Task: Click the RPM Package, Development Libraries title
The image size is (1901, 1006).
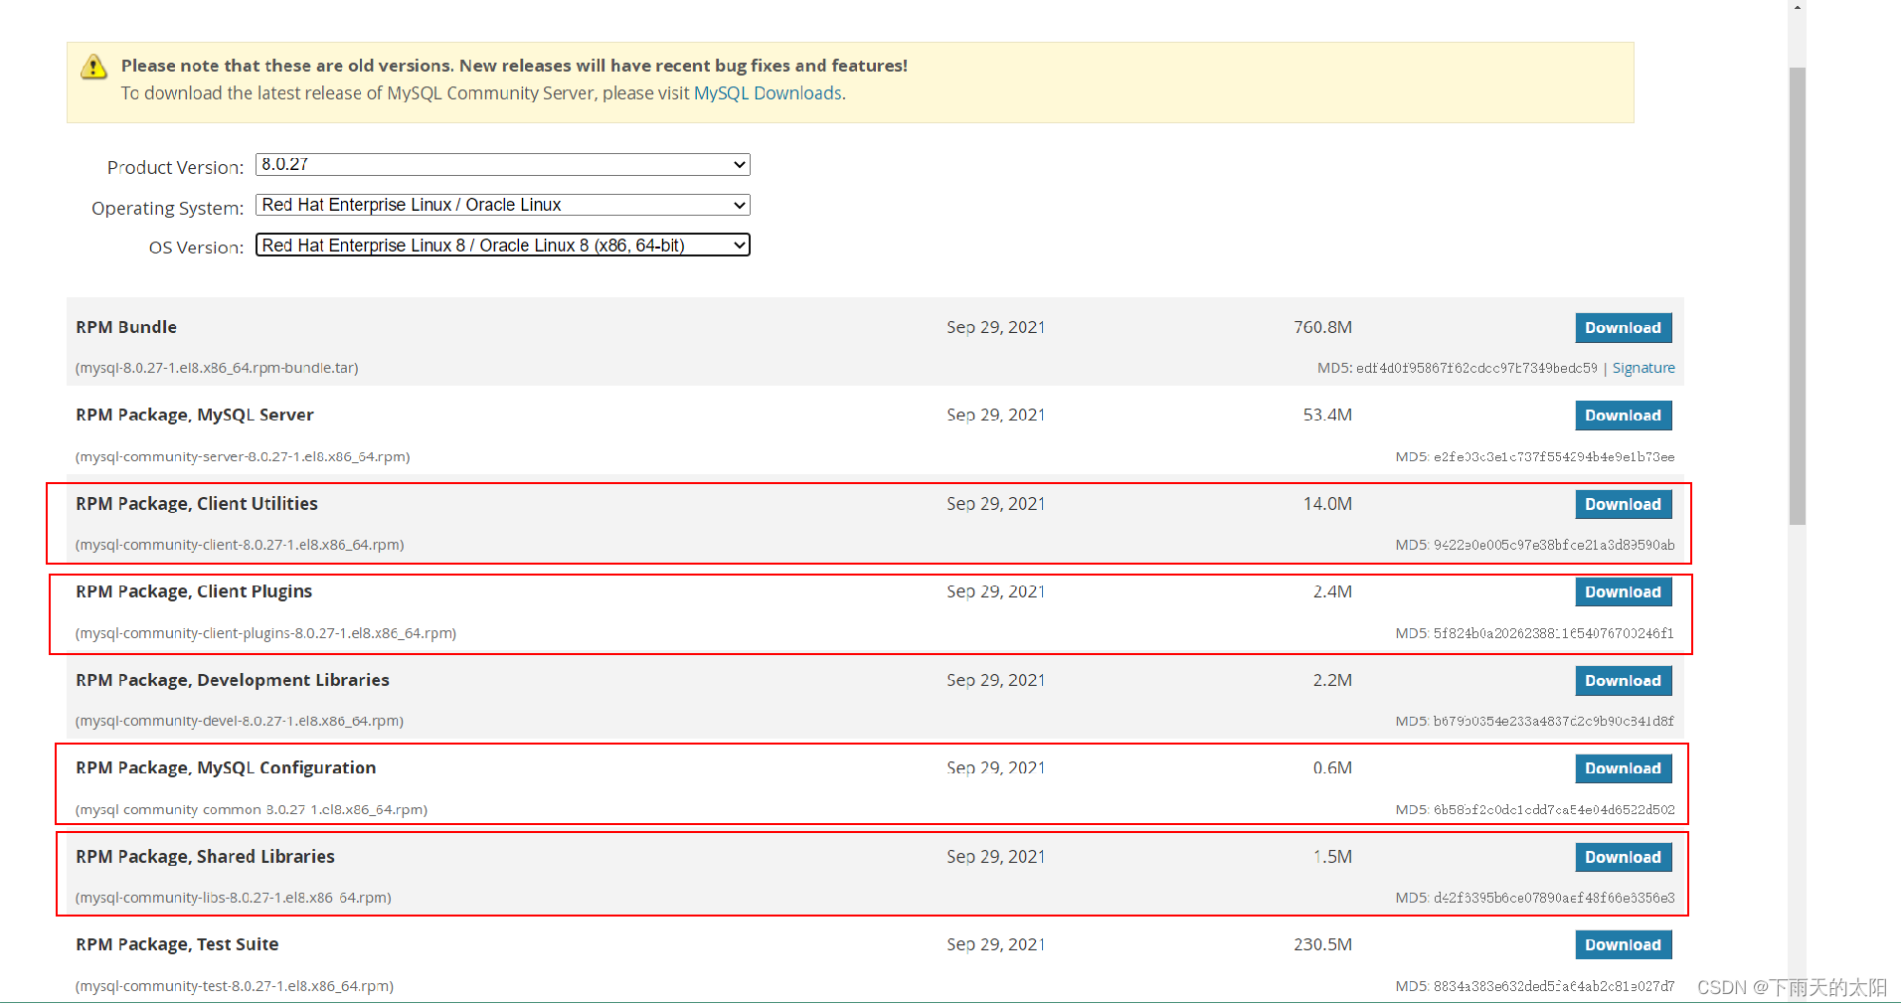Action: [x=233, y=680]
